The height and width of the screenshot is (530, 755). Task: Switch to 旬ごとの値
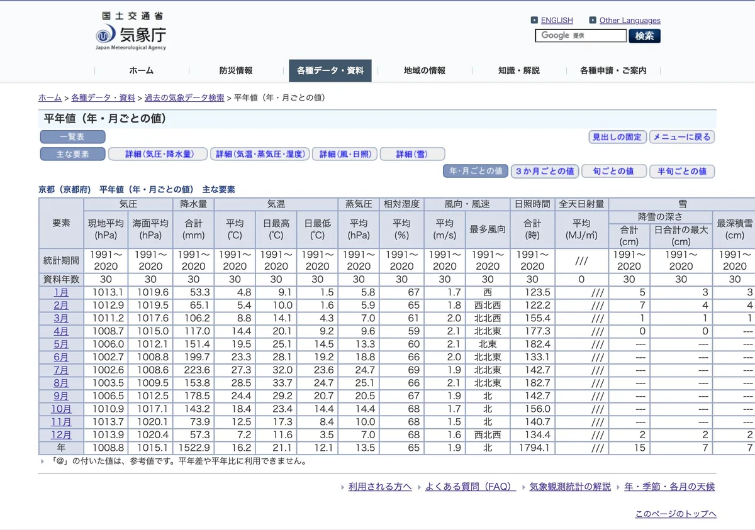click(x=613, y=171)
